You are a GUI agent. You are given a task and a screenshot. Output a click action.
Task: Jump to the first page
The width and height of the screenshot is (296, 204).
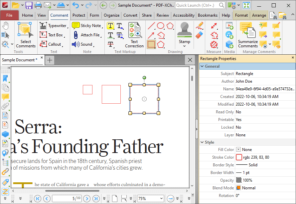(x=38, y=198)
